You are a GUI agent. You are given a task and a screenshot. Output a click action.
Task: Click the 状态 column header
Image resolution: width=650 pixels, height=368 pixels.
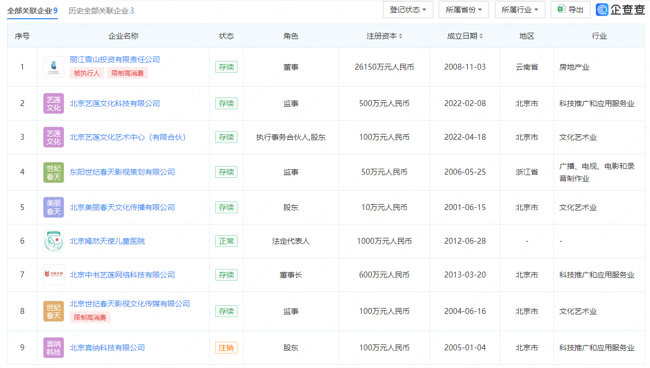226,36
